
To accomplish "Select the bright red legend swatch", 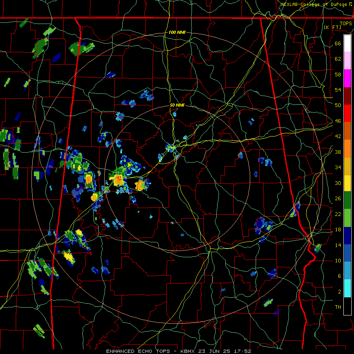I will point(347,113).
